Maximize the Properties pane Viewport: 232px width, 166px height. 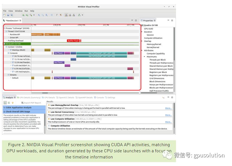tap(172, 20)
